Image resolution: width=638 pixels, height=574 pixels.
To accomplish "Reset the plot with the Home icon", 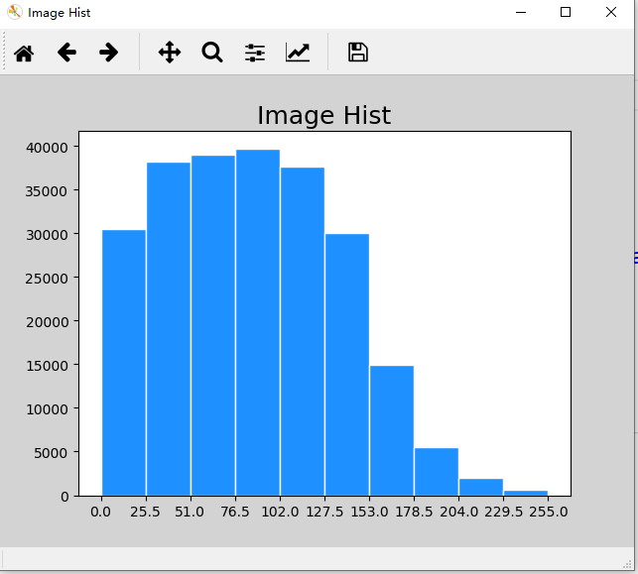I will click(x=24, y=53).
